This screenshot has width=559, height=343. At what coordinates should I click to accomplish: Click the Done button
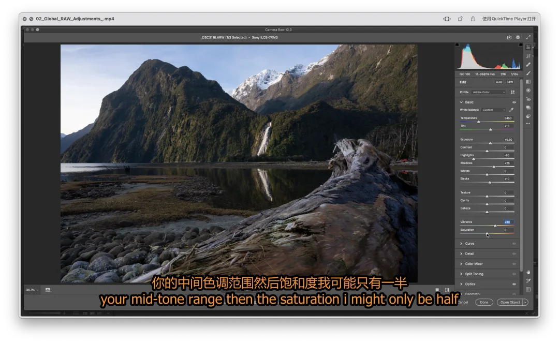[x=484, y=302]
